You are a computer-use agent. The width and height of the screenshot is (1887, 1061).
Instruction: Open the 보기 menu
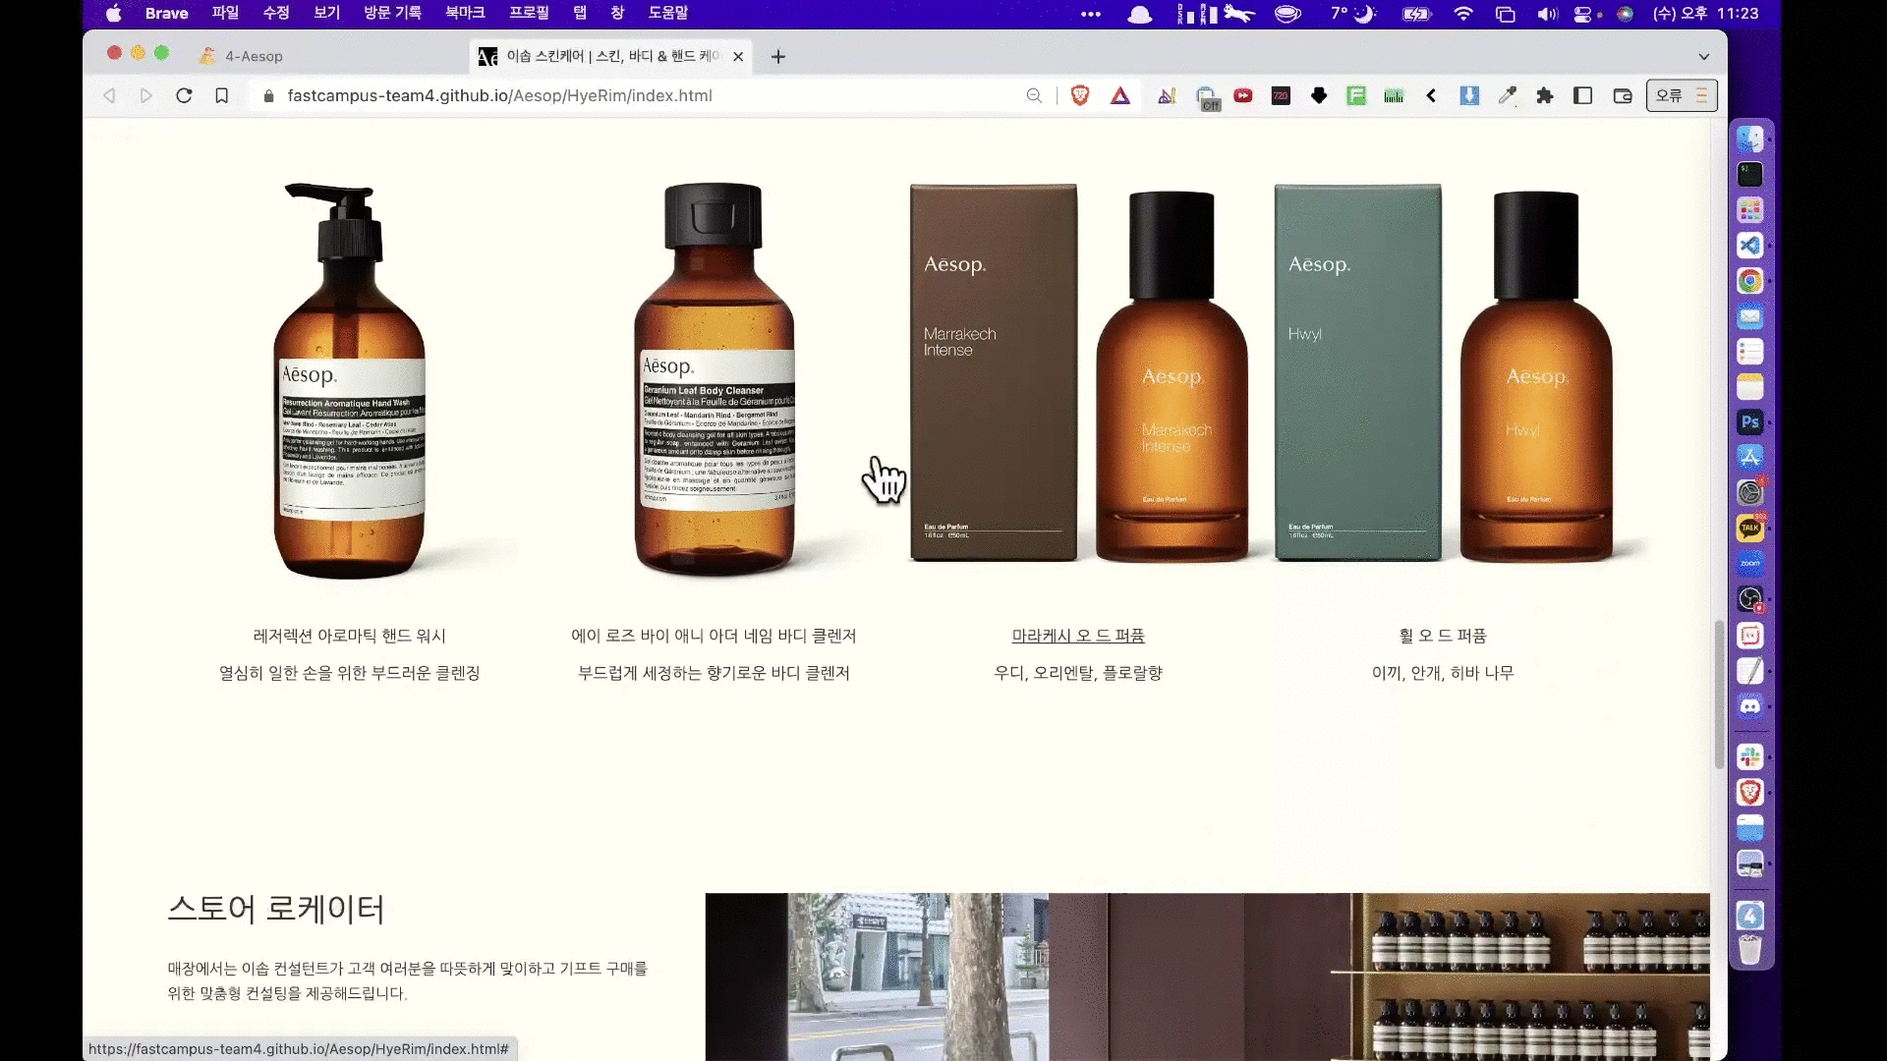click(x=327, y=13)
